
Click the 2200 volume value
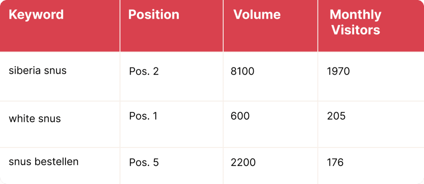coord(243,162)
